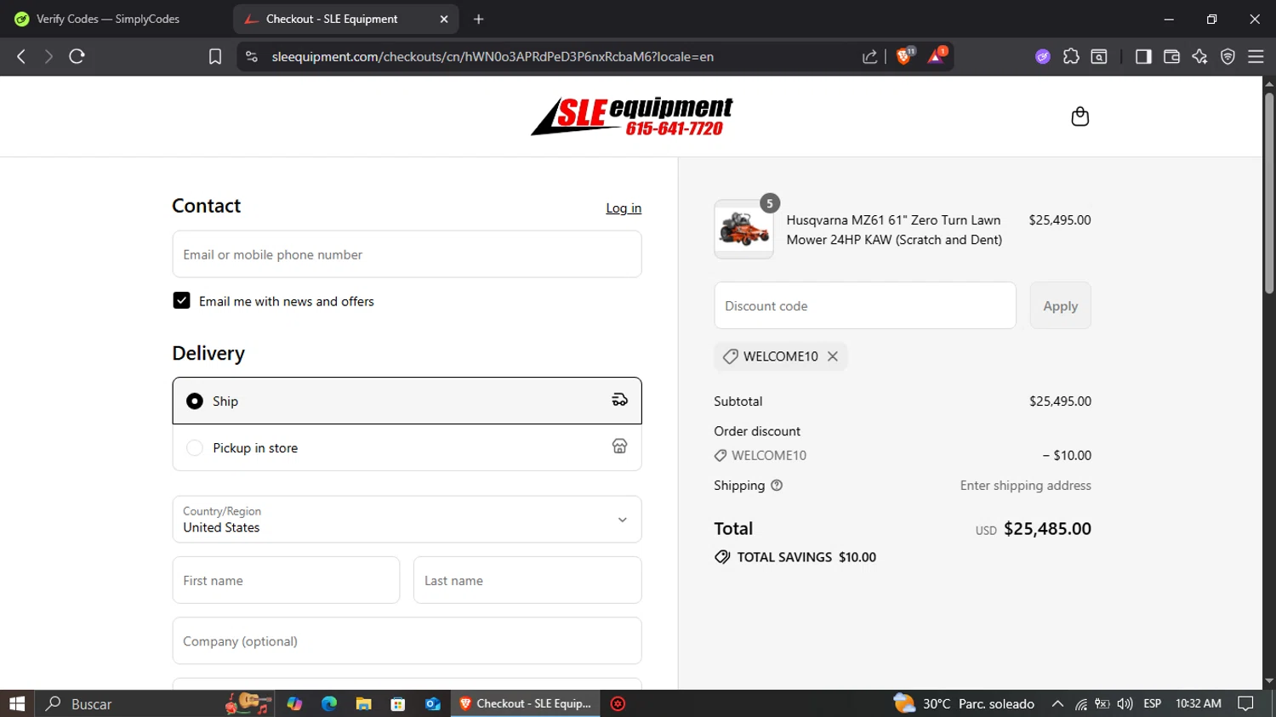Open network settings in system tray
The image size is (1276, 717).
1080,703
